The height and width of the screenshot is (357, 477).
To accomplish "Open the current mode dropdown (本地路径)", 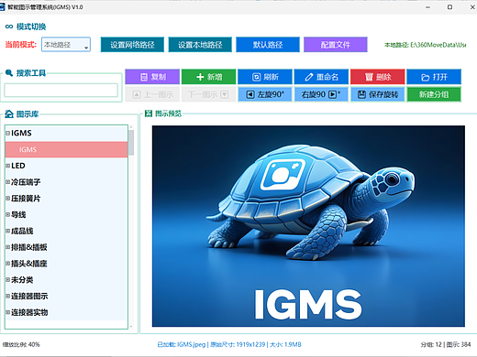I will [x=66, y=45].
